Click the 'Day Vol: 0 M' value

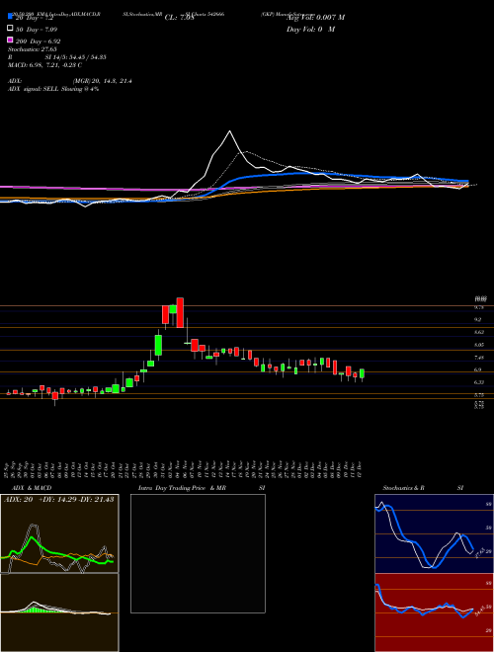[x=310, y=29]
